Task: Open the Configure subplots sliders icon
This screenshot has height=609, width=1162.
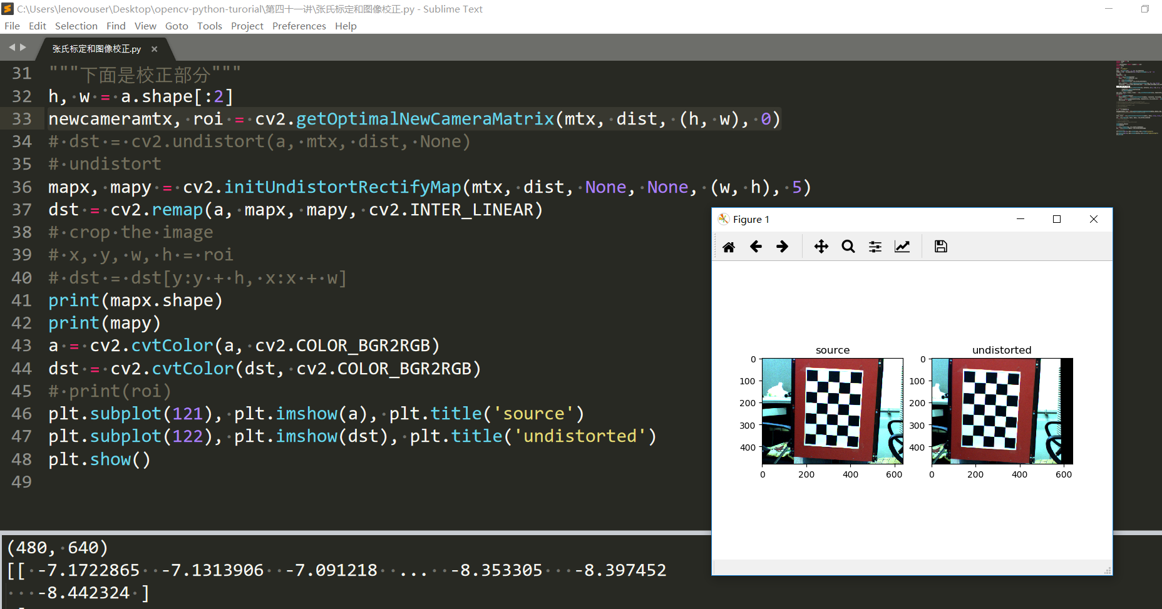Action: (x=875, y=247)
